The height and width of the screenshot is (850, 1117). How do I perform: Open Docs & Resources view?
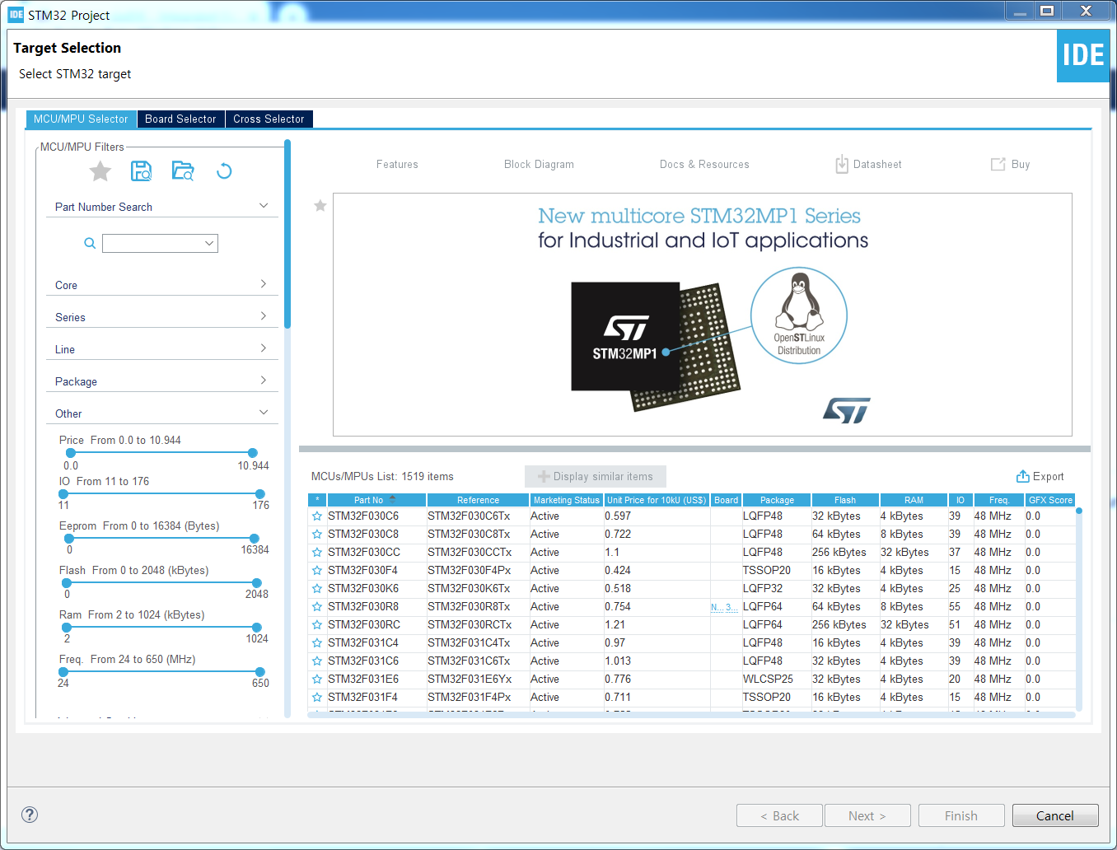704,165
